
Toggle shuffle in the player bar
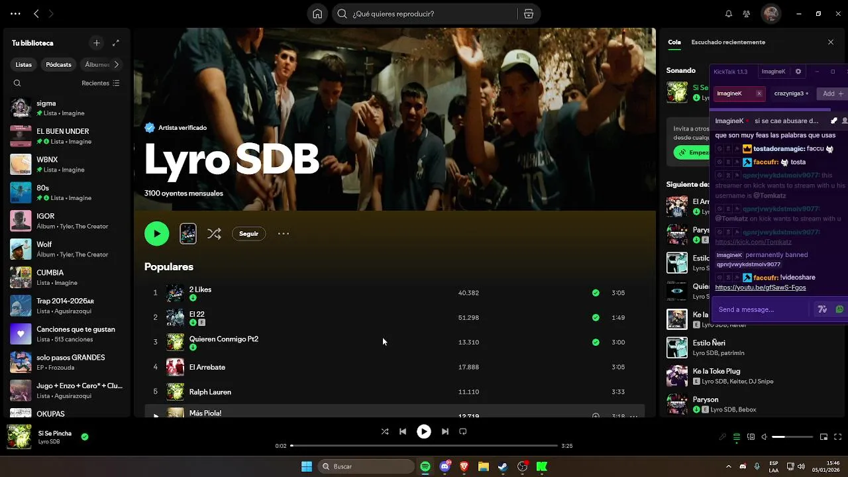coord(385,431)
